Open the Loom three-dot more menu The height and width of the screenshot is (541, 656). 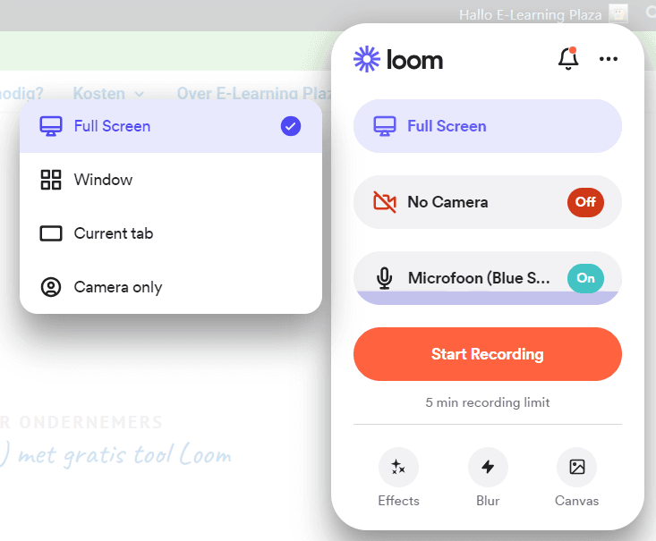coord(609,59)
